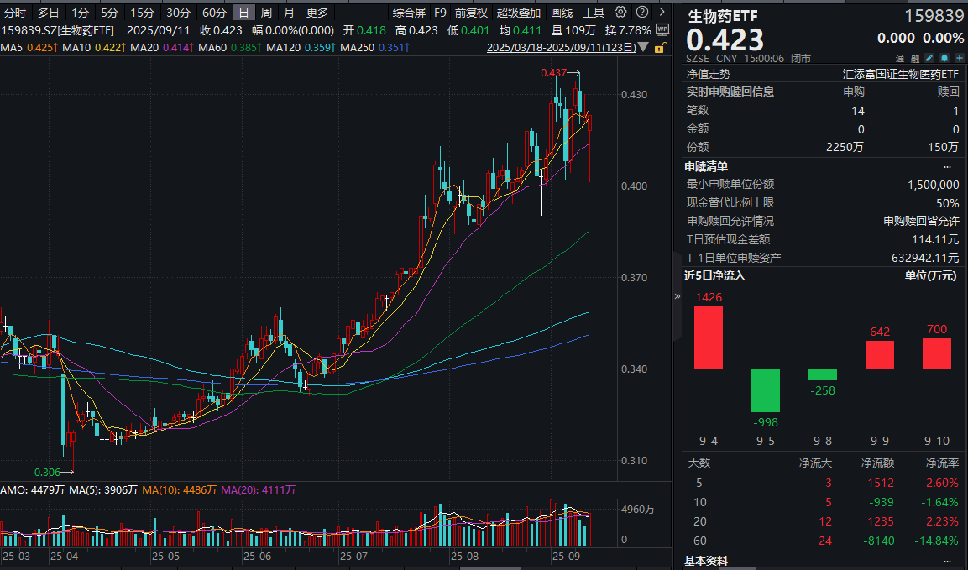Click the 通 indicator icon near the quote
The width and height of the screenshot is (968, 570).
(x=899, y=58)
